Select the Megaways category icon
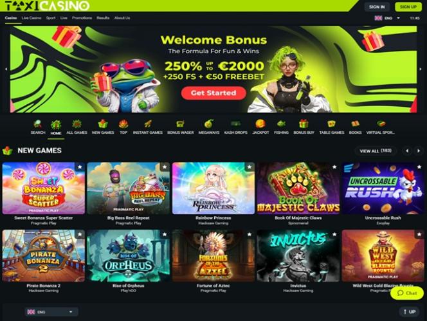This screenshot has width=427, height=321. click(209, 127)
